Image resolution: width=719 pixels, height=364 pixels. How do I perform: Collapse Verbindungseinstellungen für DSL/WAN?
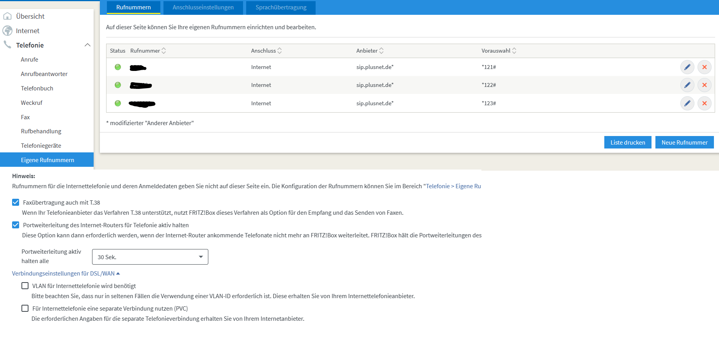(66, 274)
